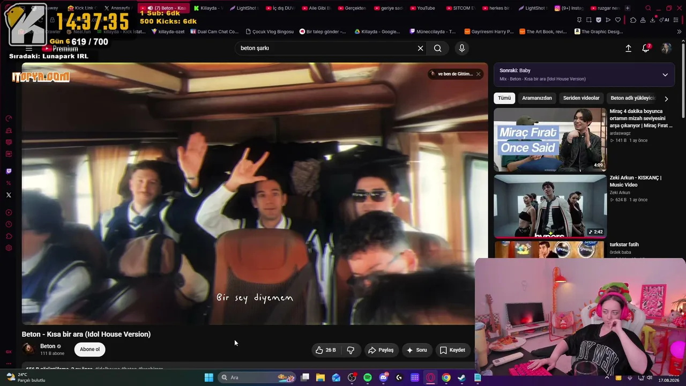Select the 'Beton adlı yükleyici' filter chip
The image size is (686, 386).
coord(632,98)
